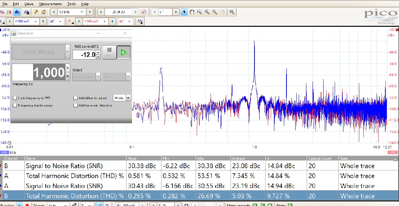Open the Measurements menu
Screen dimensions: 399x206
point(50,4)
